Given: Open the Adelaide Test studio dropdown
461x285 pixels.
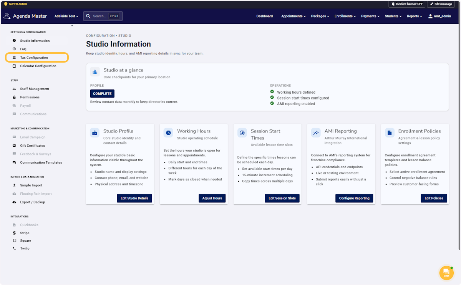Looking at the screenshot, I should point(66,16).
